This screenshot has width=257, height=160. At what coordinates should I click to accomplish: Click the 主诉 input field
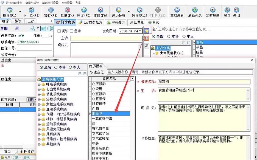click(107, 38)
